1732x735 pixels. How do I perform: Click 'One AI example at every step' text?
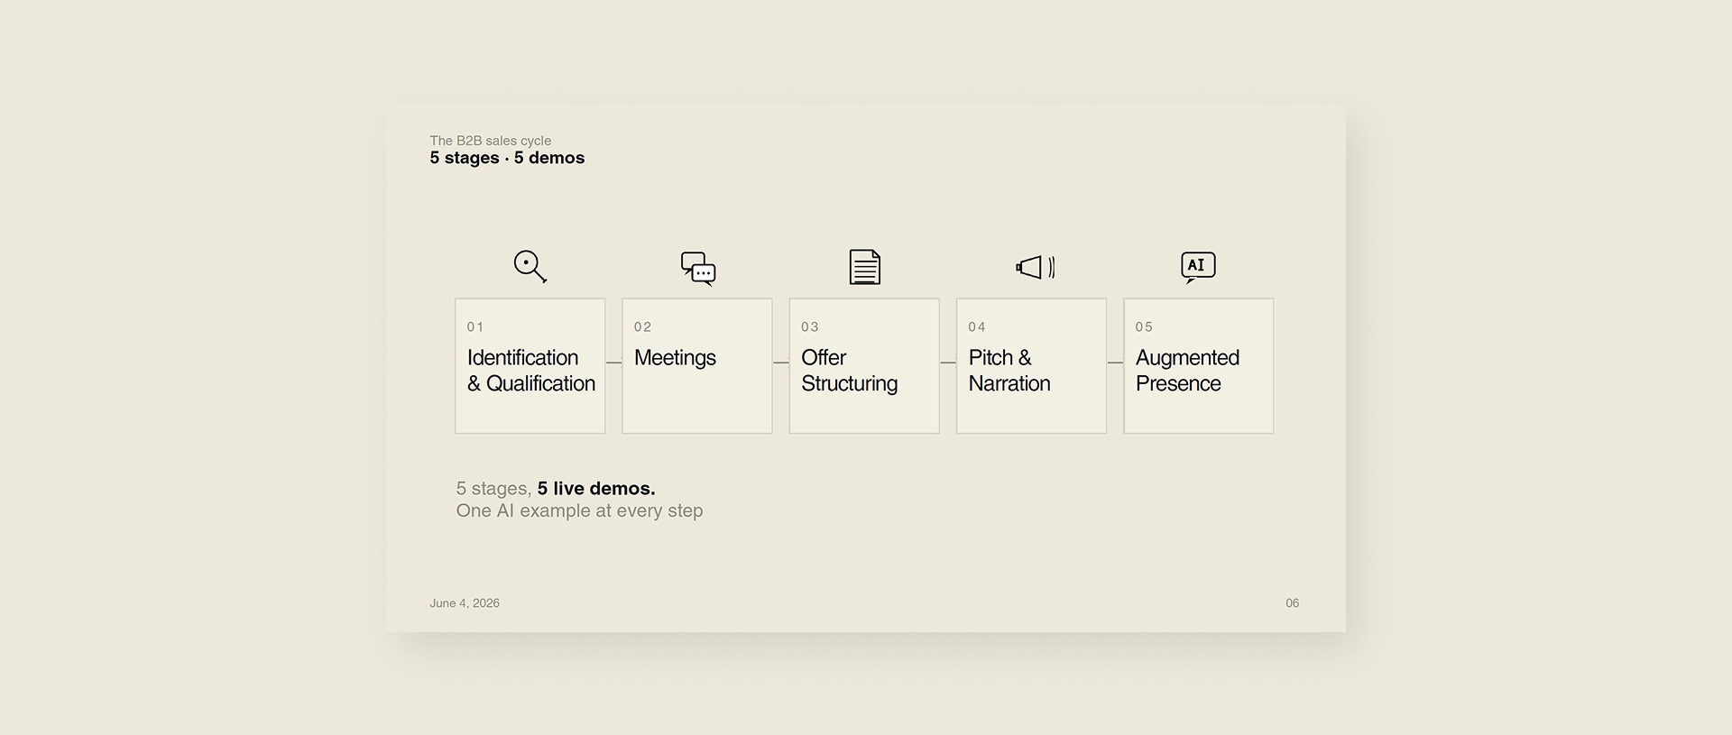(579, 510)
